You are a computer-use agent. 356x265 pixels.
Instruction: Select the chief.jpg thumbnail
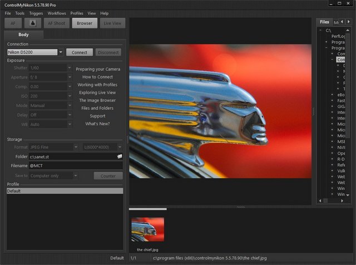pos(147,229)
